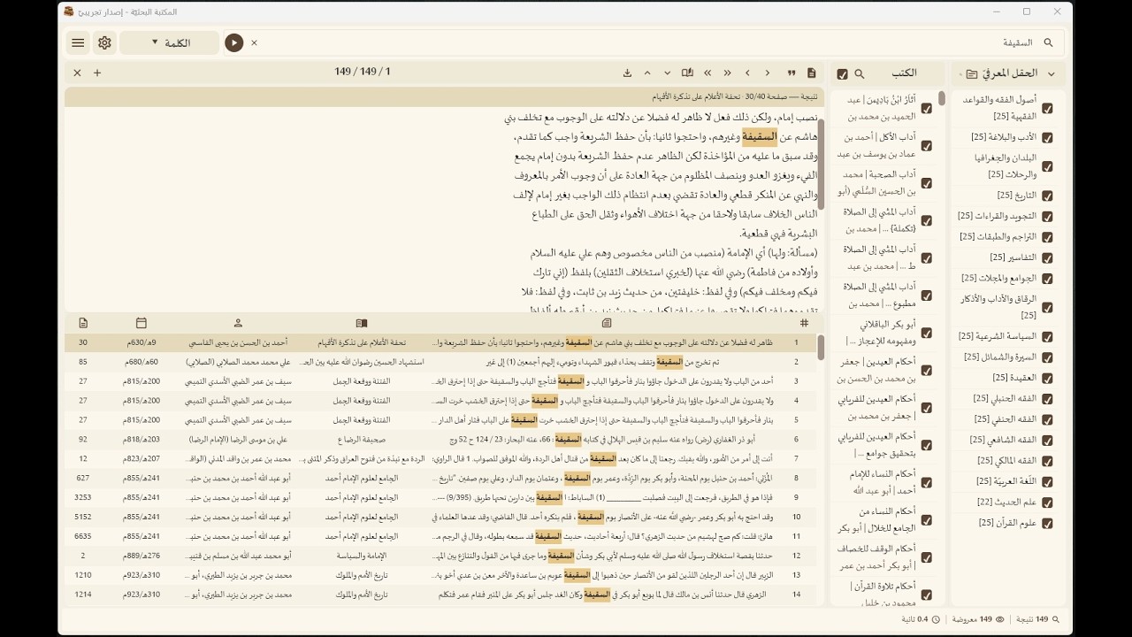Image resolution: width=1132 pixels, height=637 pixels.
Task: Uncheck the book آداب الأكل
Action: pos(926,146)
